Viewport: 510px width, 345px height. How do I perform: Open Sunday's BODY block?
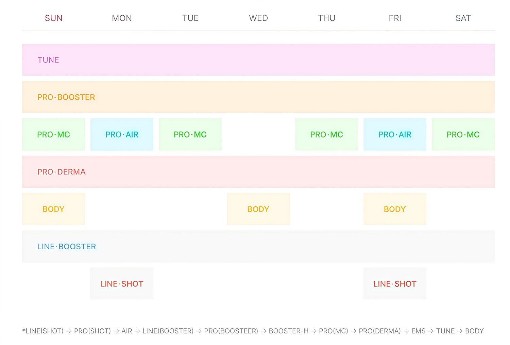[54, 209]
